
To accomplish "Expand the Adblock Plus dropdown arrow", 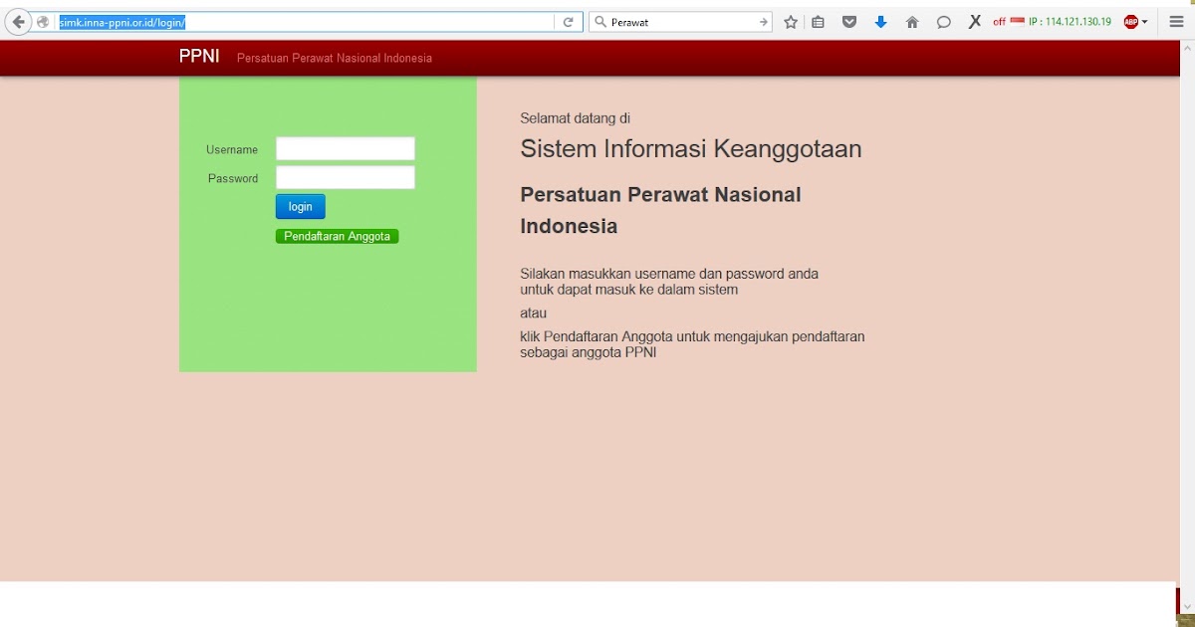I will coord(1144,22).
